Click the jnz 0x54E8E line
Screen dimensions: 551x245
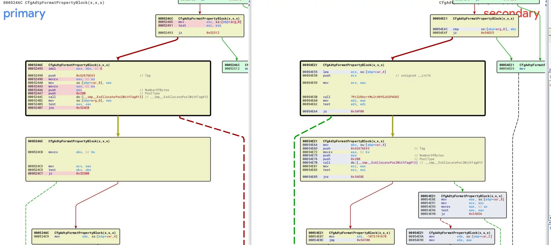pyautogui.click(x=333, y=177)
